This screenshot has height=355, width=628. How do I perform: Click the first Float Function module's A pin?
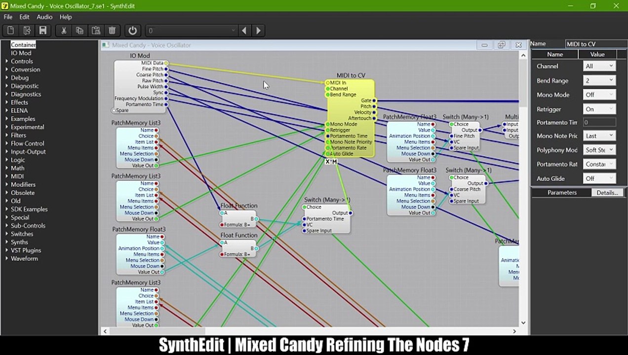[222, 213]
